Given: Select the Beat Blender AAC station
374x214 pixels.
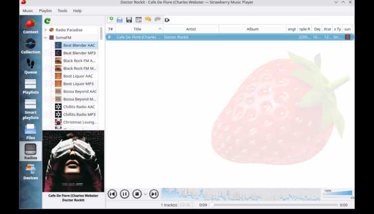Looking at the screenshot, I should click(x=79, y=45).
